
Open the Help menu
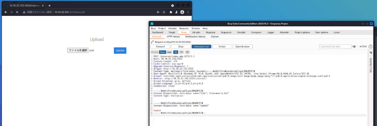tap(205, 28)
